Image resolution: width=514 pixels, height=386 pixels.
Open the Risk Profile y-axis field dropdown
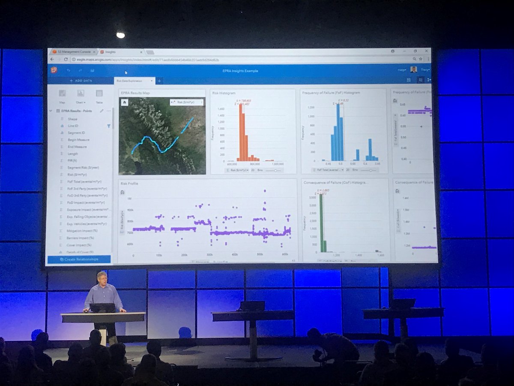123,222
